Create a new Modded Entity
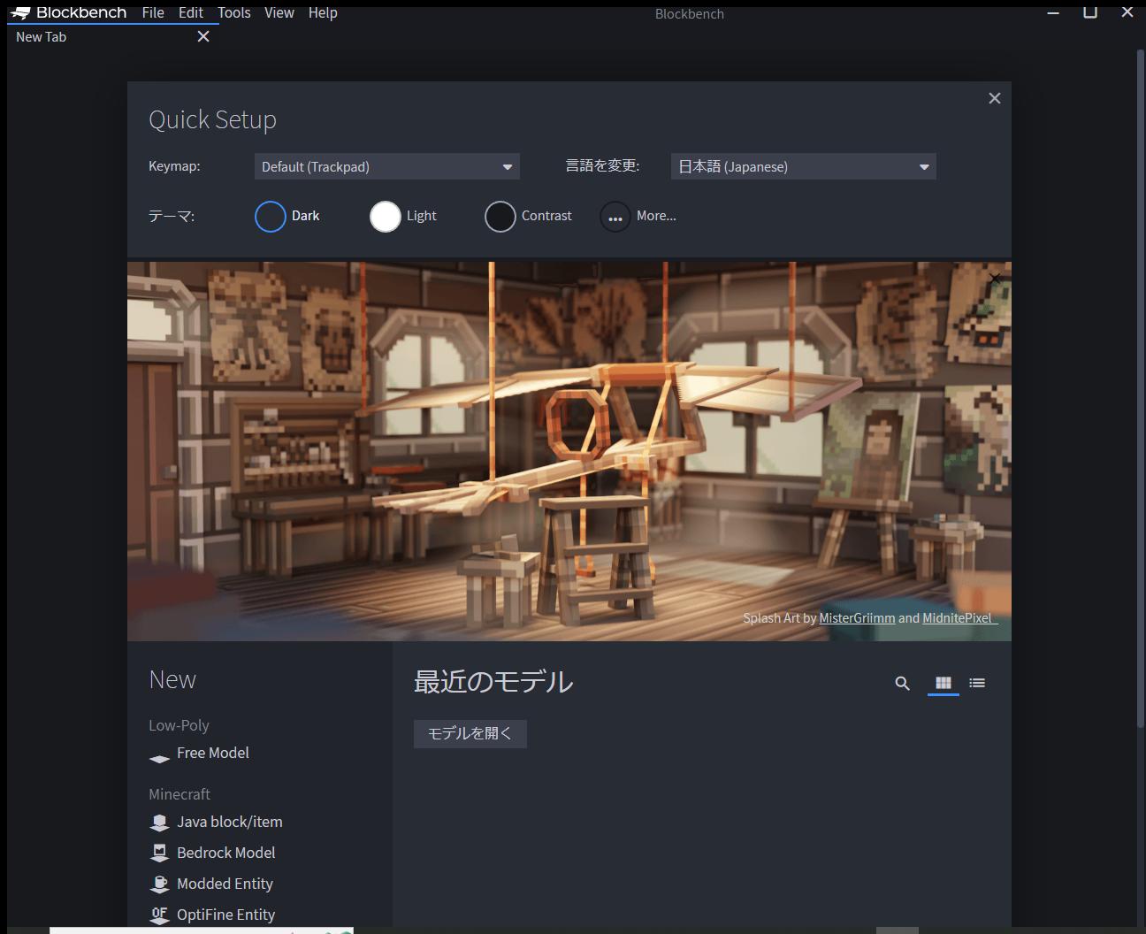The height and width of the screenshot is (934, 1146). coord(211,884)
